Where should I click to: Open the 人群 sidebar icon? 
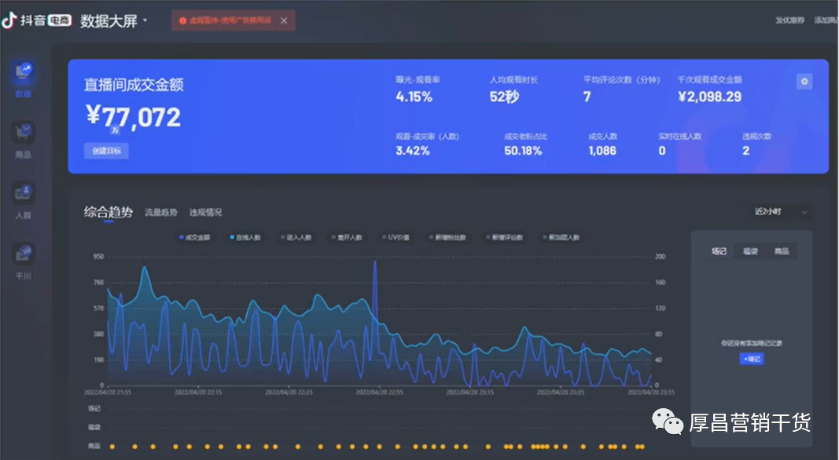tap(24, 193)
